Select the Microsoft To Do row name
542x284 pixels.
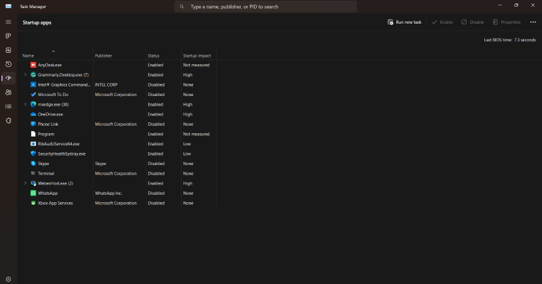[x=54, y=94]
